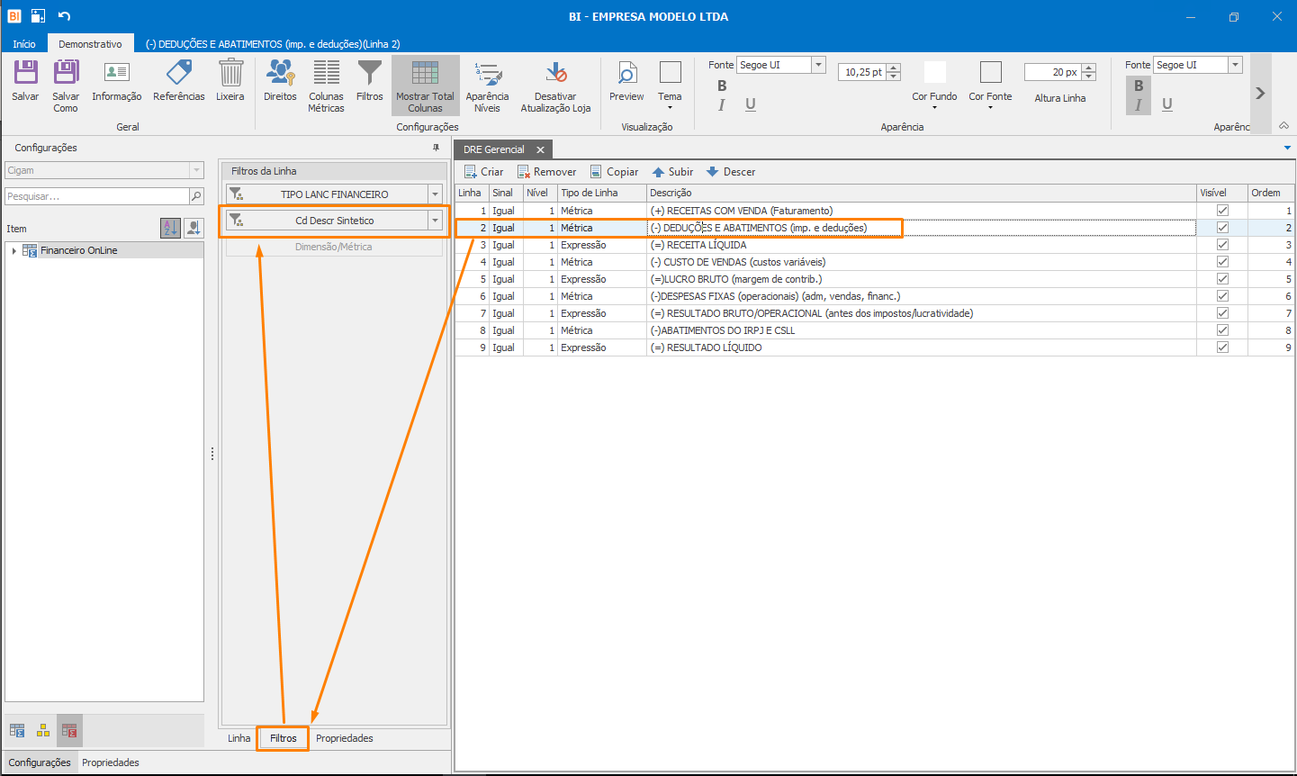
Task: Click the search magnifier button
Action: pos(196,196)
